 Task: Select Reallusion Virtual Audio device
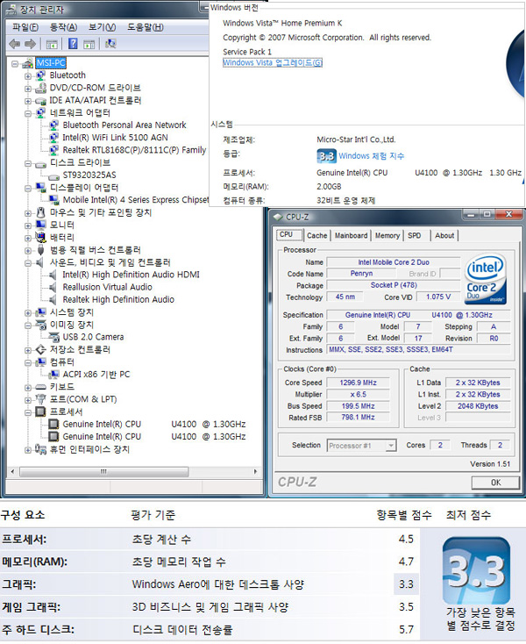(107, 287)
